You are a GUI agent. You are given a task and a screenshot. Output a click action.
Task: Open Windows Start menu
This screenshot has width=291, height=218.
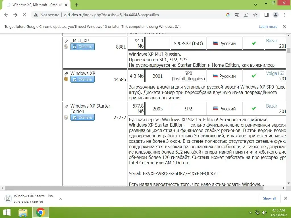(x=7, y=212)
